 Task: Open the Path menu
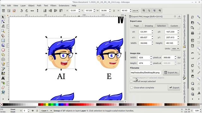pos(39,6)
